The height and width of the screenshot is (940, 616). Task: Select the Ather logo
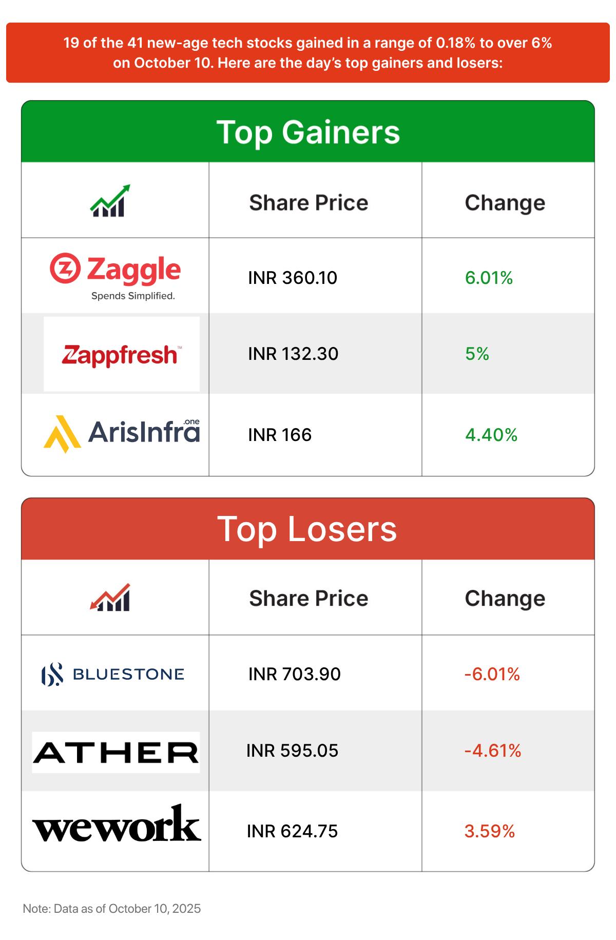pos(116,753)
